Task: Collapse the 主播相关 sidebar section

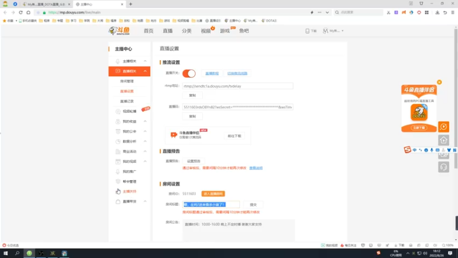Action: coord(145,61)
